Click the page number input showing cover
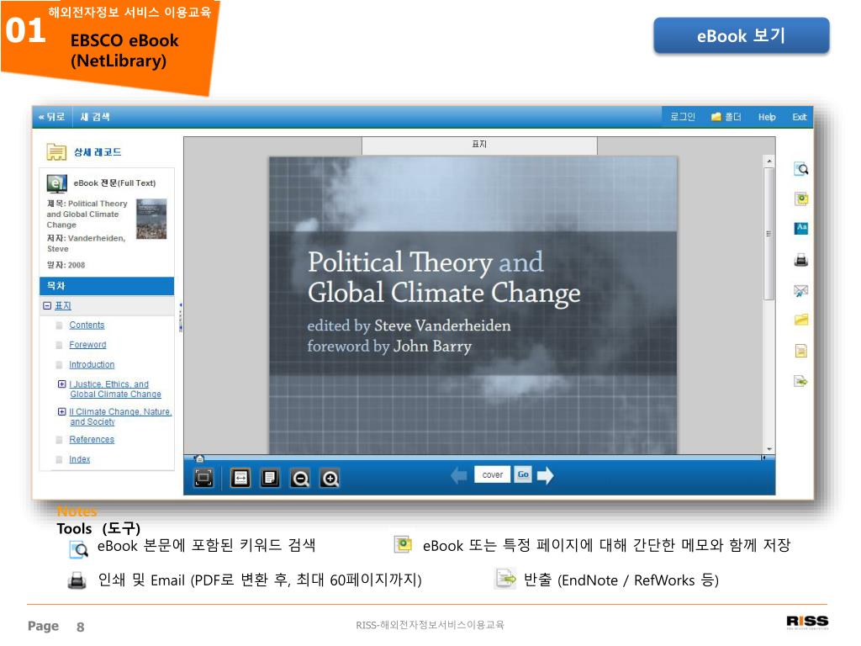861x646 pixels. [x=493, y=474]
